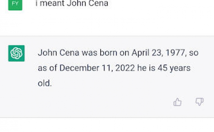The height and width of the screenshot is (132, 214).
Task: Click the word 'old.' ending the reply
Action: [x=45, y=83]
